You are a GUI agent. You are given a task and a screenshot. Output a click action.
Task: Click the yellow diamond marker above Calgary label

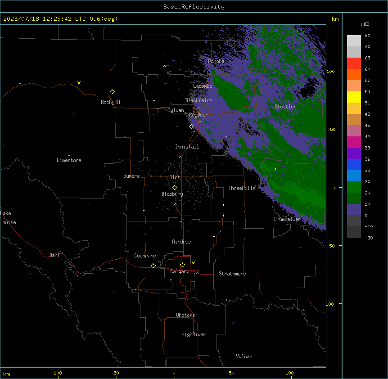(x=182, y=265)
